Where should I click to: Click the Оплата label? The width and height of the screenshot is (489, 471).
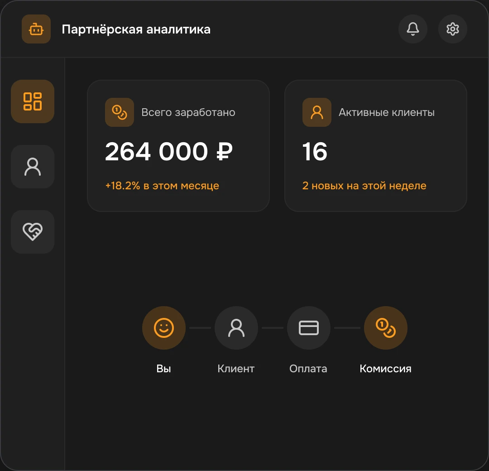[x=308, y=369]
